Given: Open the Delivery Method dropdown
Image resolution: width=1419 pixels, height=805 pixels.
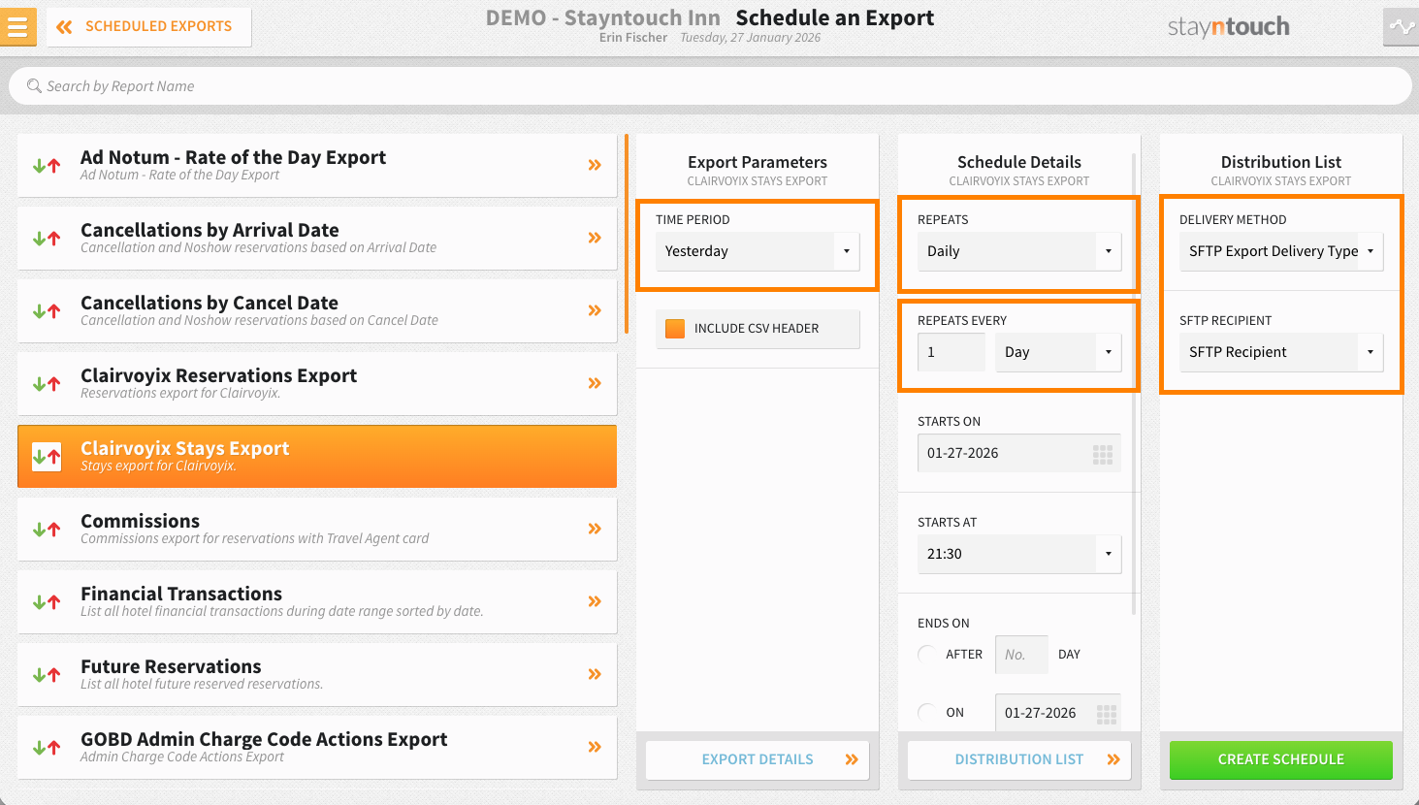Looking at the screenshot, I should click(1281, 251).
